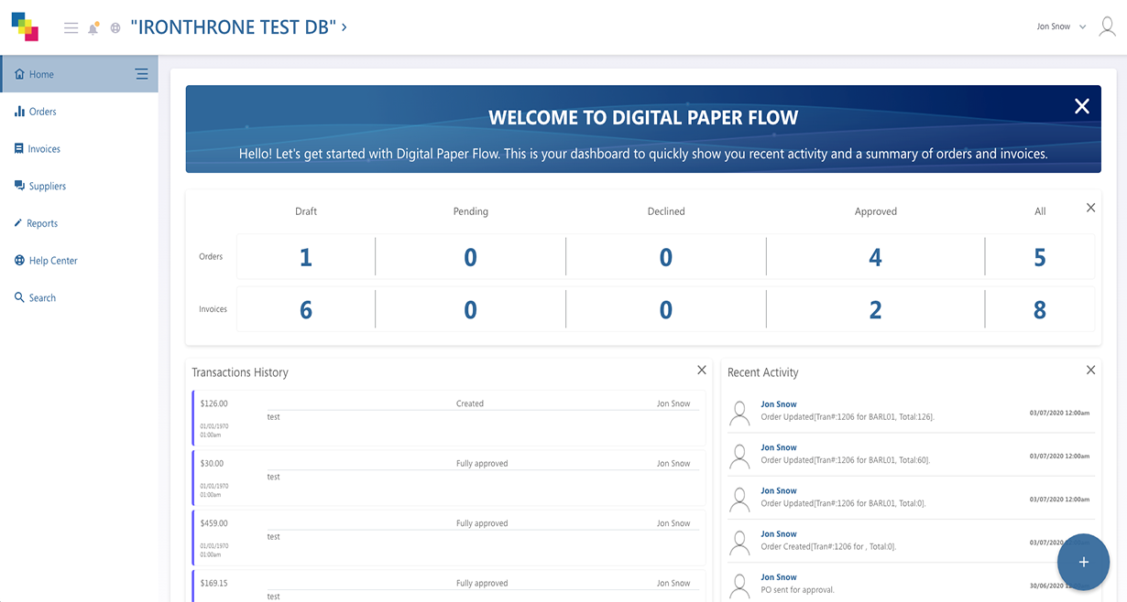
Task: Click the globe icon in header
Action: click(115, 28)
